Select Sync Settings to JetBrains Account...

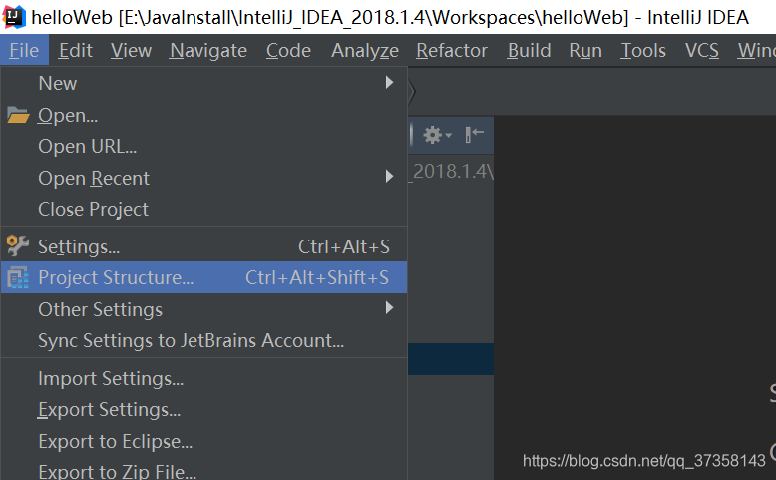203,341
